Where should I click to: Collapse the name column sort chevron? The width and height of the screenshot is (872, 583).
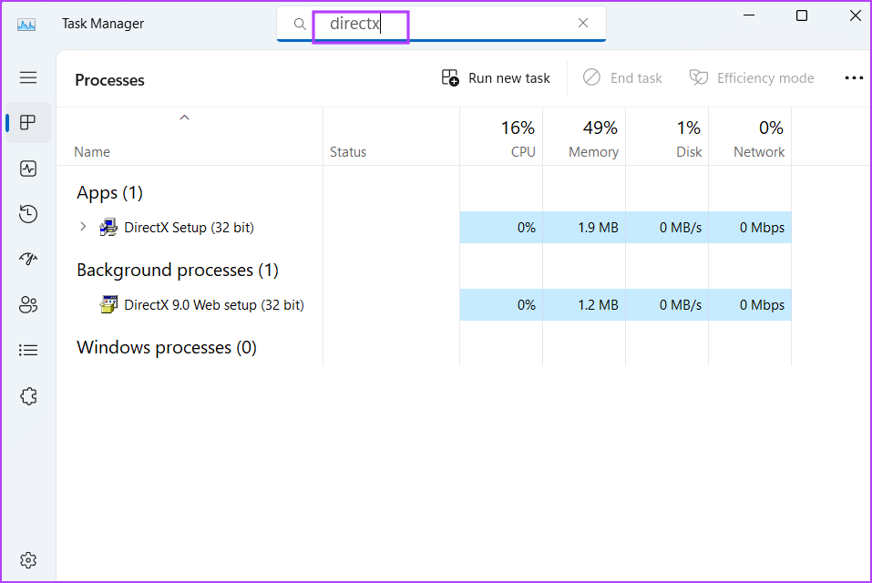[x=185, y=118]
